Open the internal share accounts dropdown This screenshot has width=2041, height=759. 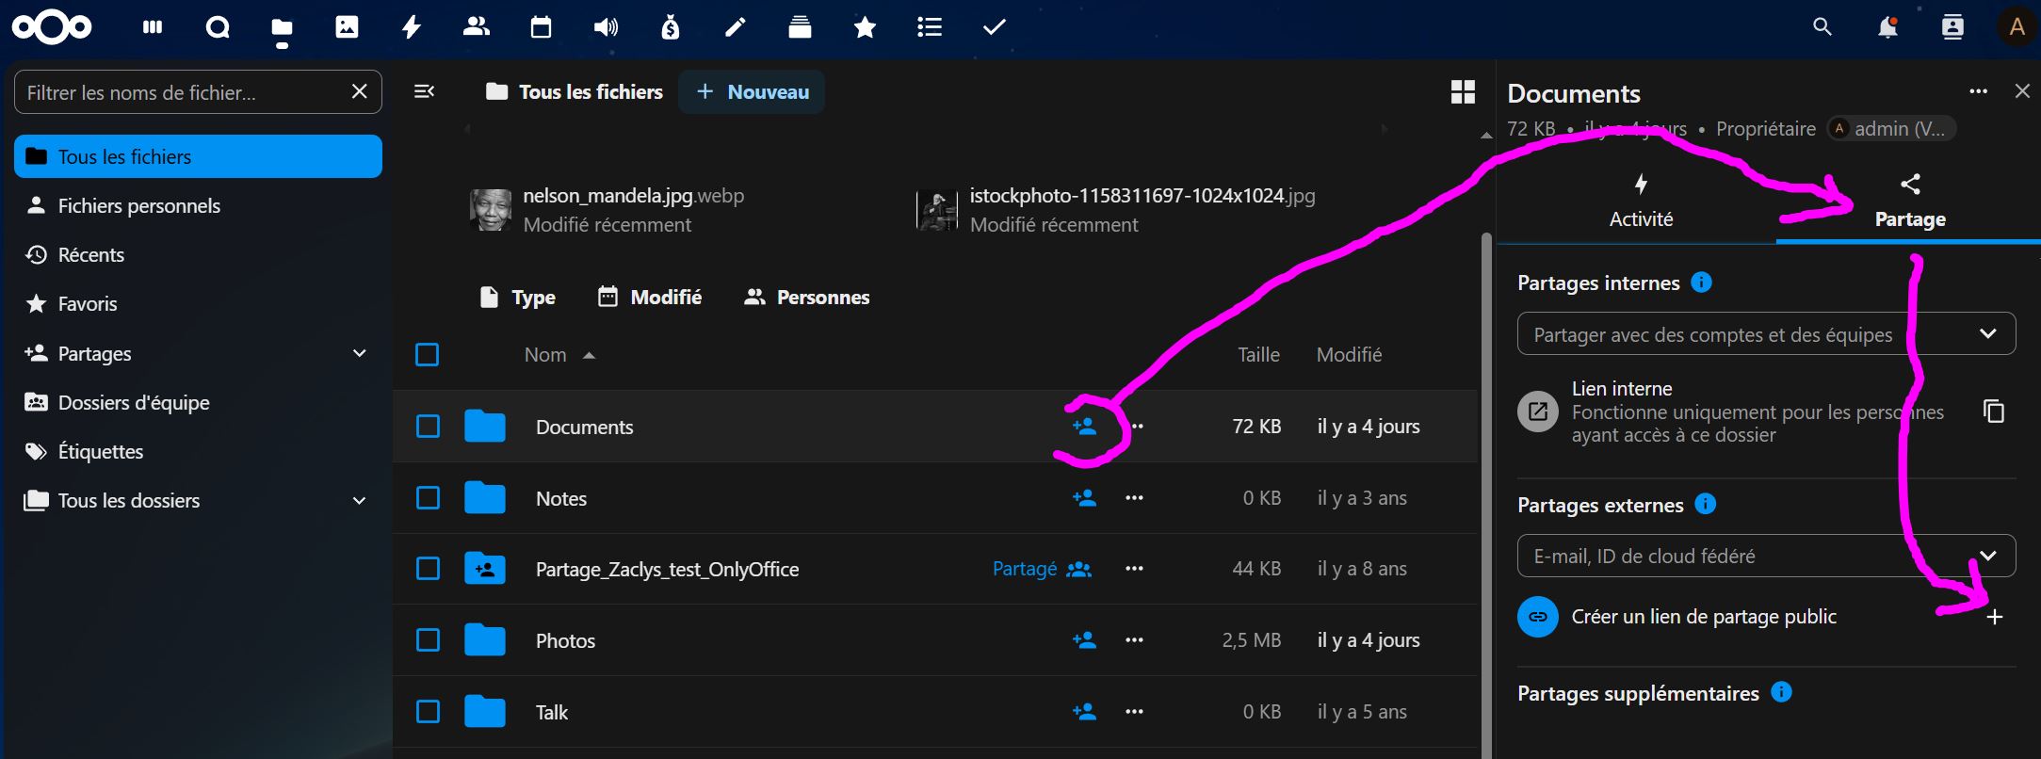1766,334
